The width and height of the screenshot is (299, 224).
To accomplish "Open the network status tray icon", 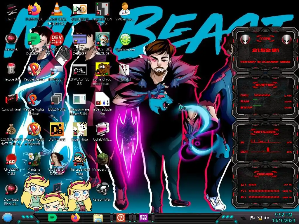I will click(260, 218).
